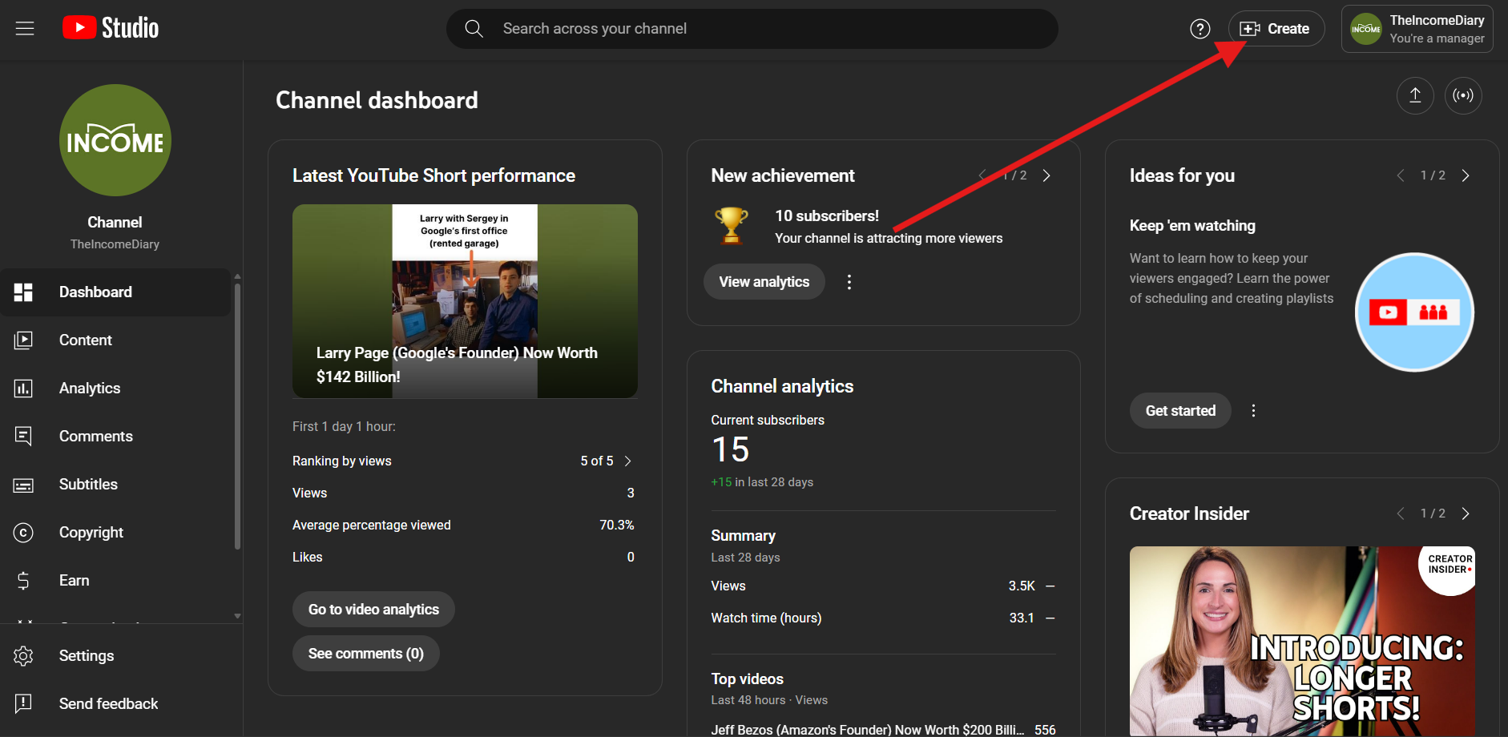This screenshot has height=737, width=1508.
Task: Open the help question mark icon
Action: [x=1200, y=29]
